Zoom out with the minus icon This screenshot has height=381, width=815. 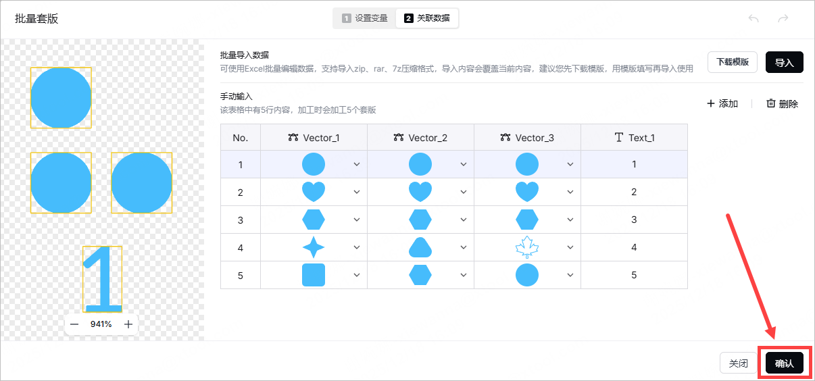74,324
